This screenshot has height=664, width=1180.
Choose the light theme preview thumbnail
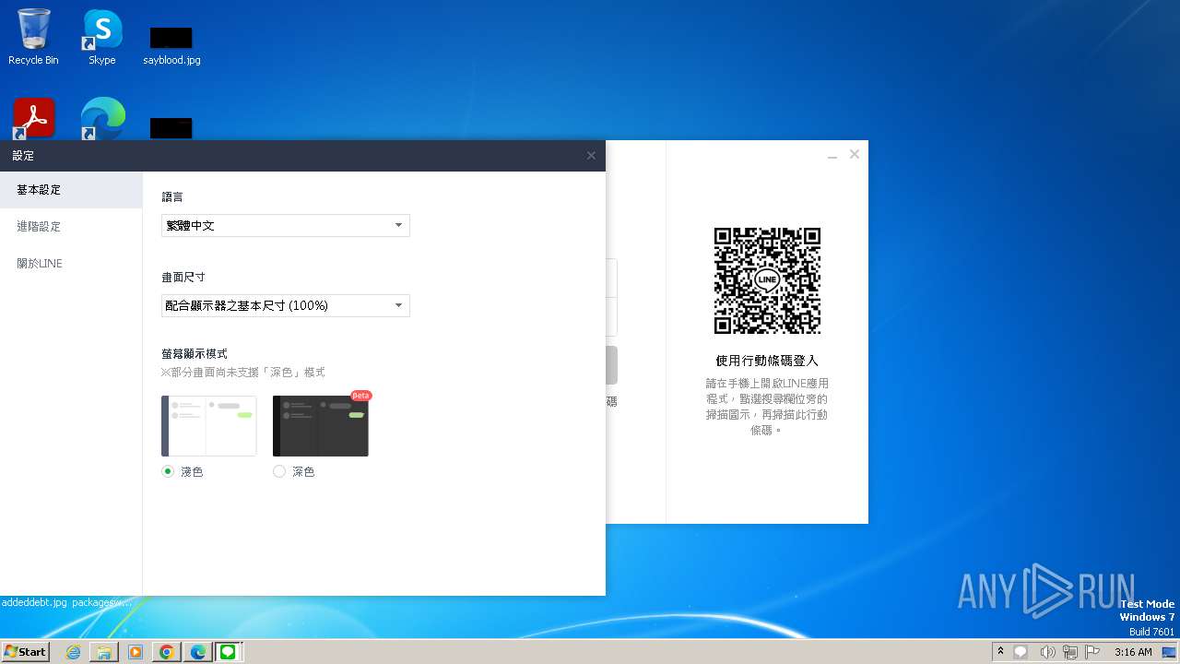209,426
